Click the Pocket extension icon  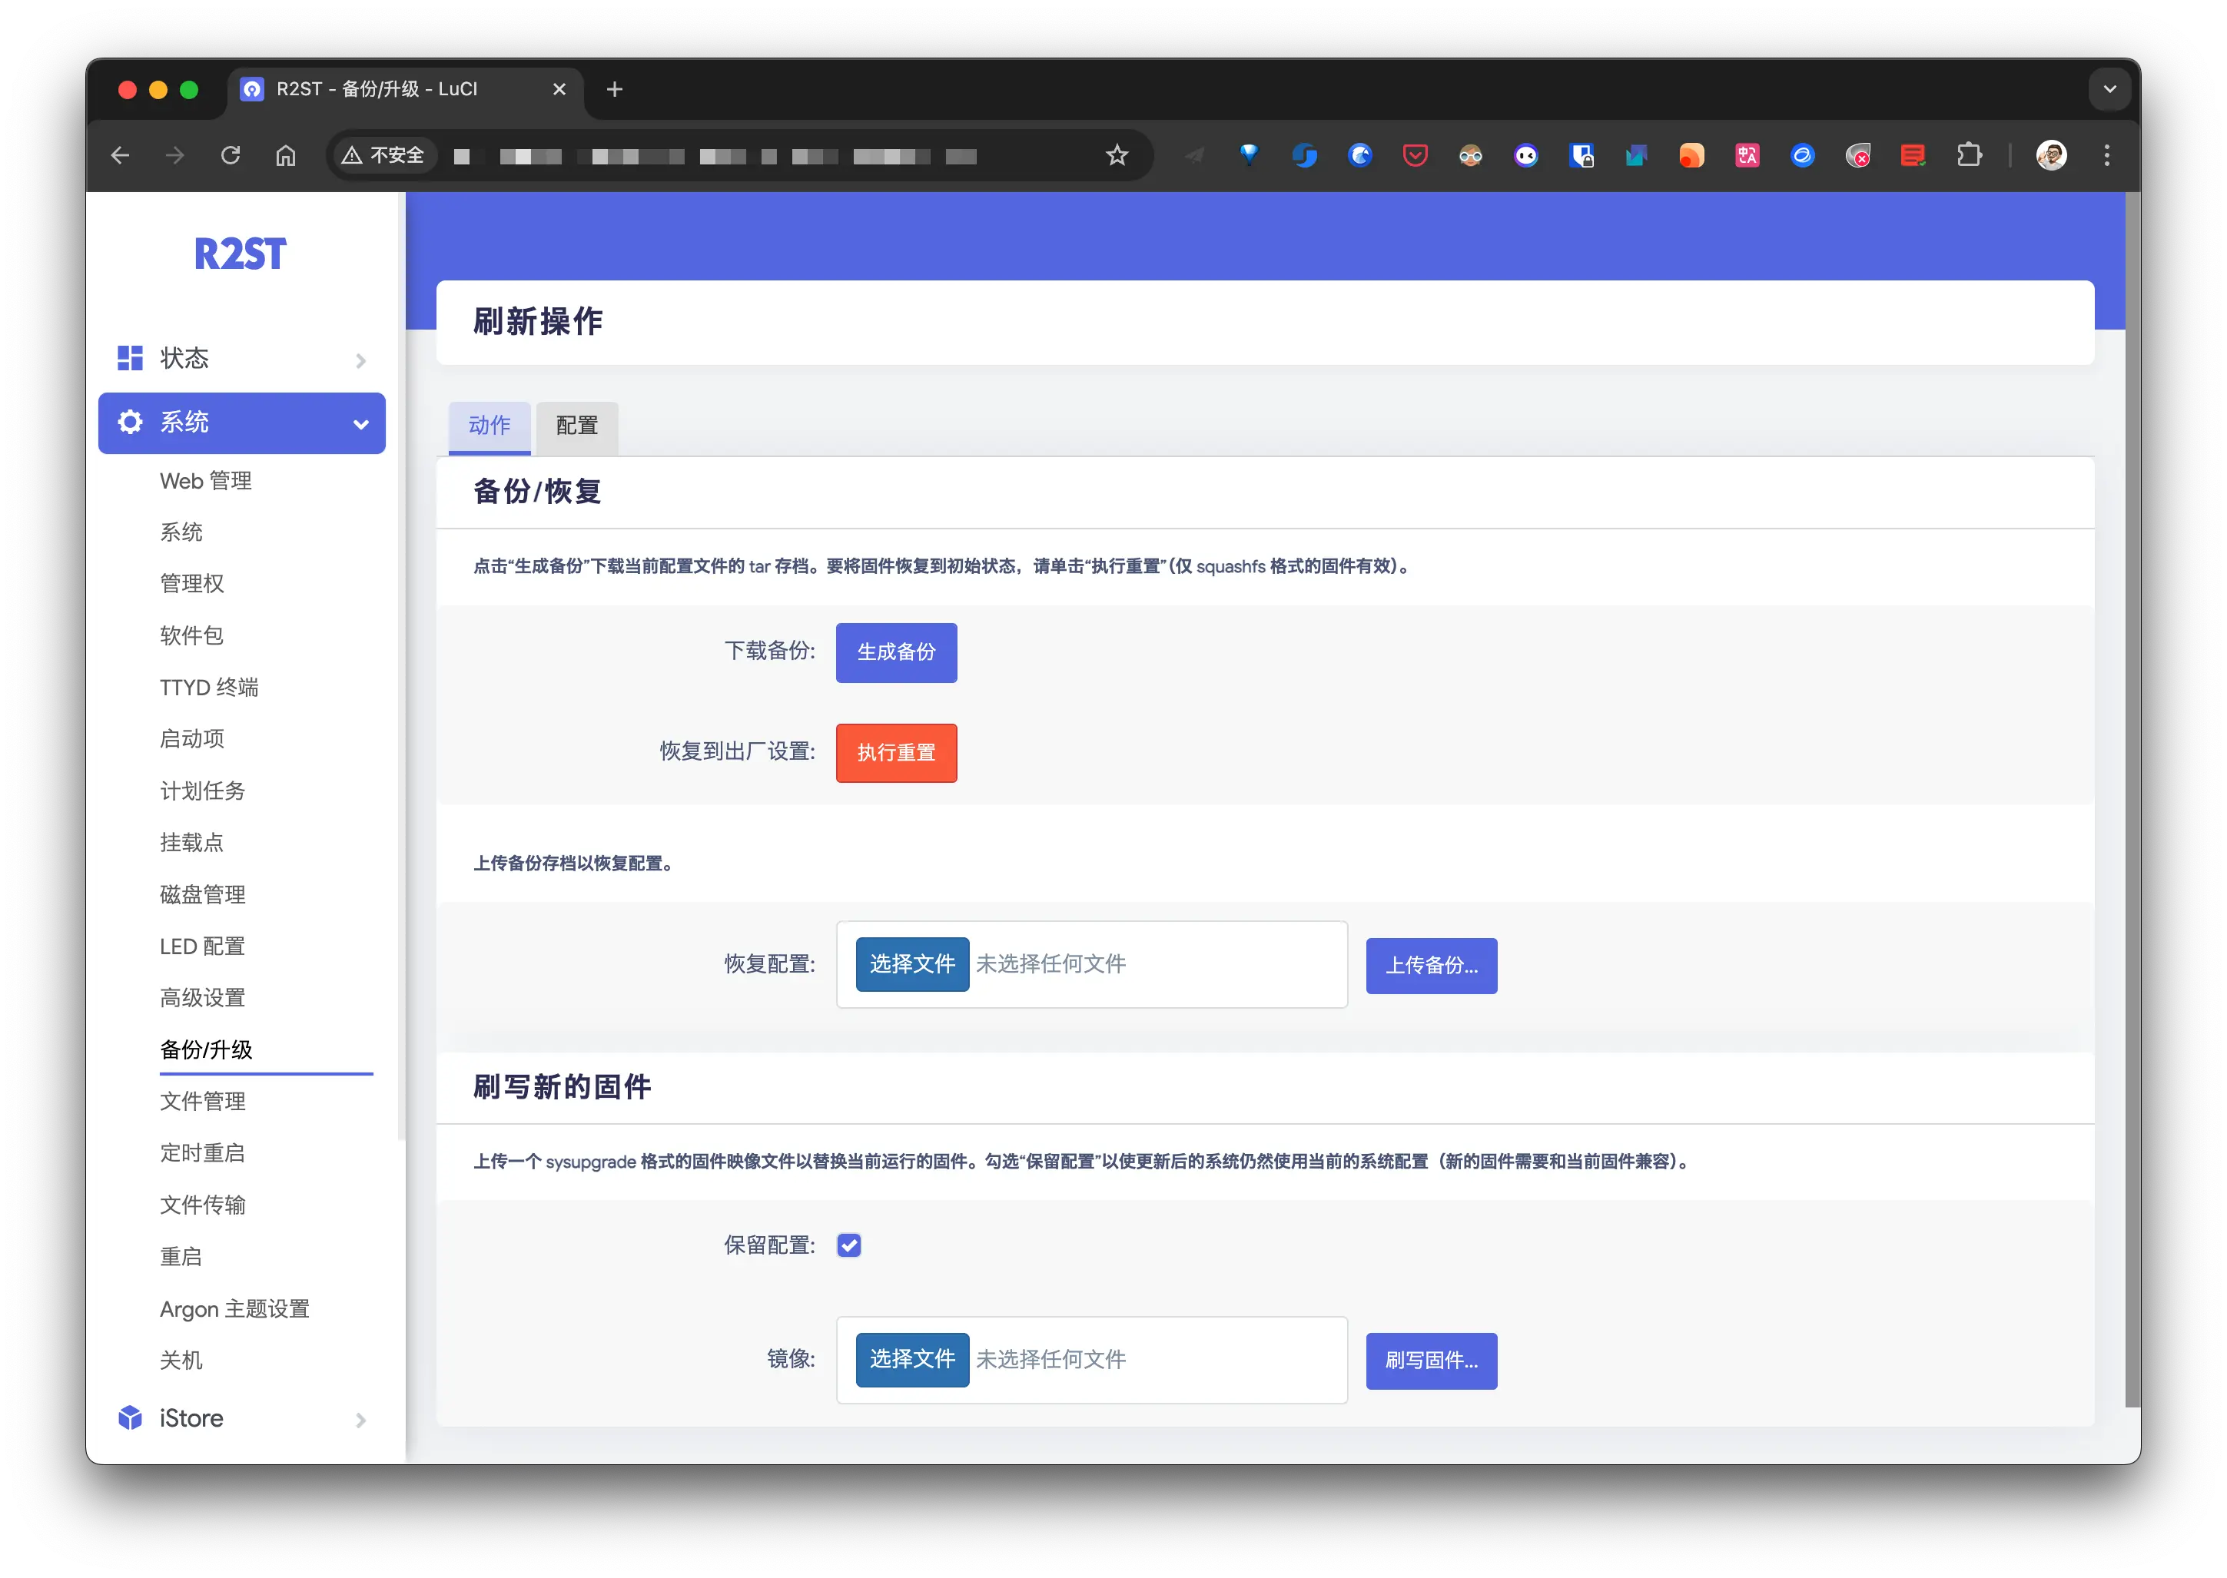[1415, 155]
